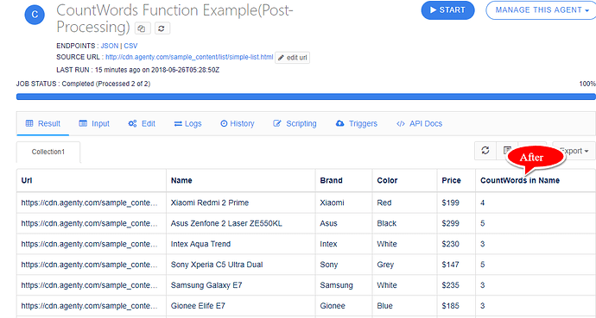
Task: Click the job progress bar
Action: pos(306,97)
